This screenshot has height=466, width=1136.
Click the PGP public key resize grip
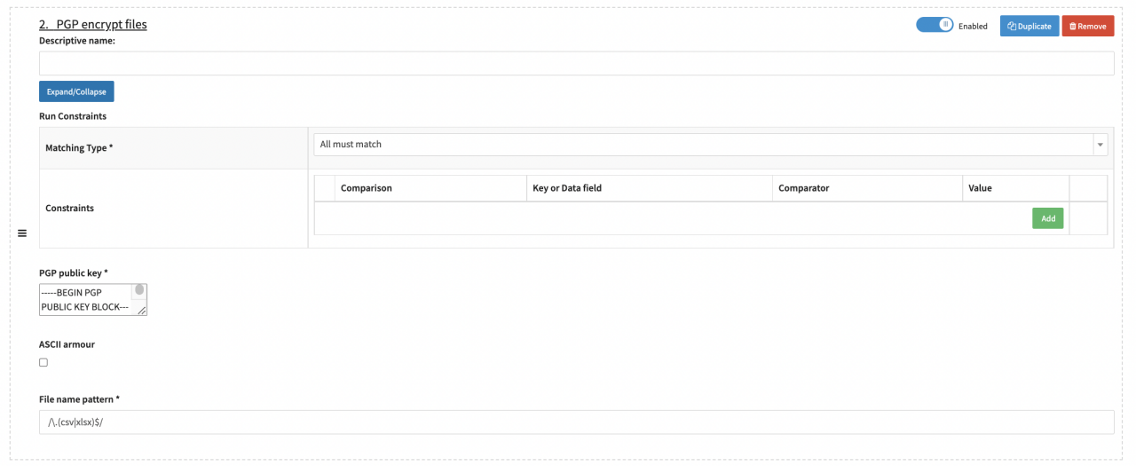coord(142,311)
